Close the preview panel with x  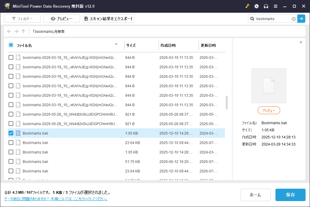click(x=301, y=42)
